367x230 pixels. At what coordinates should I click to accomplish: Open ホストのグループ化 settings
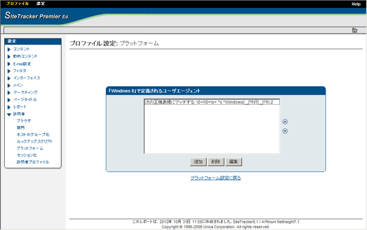point(33,134)
